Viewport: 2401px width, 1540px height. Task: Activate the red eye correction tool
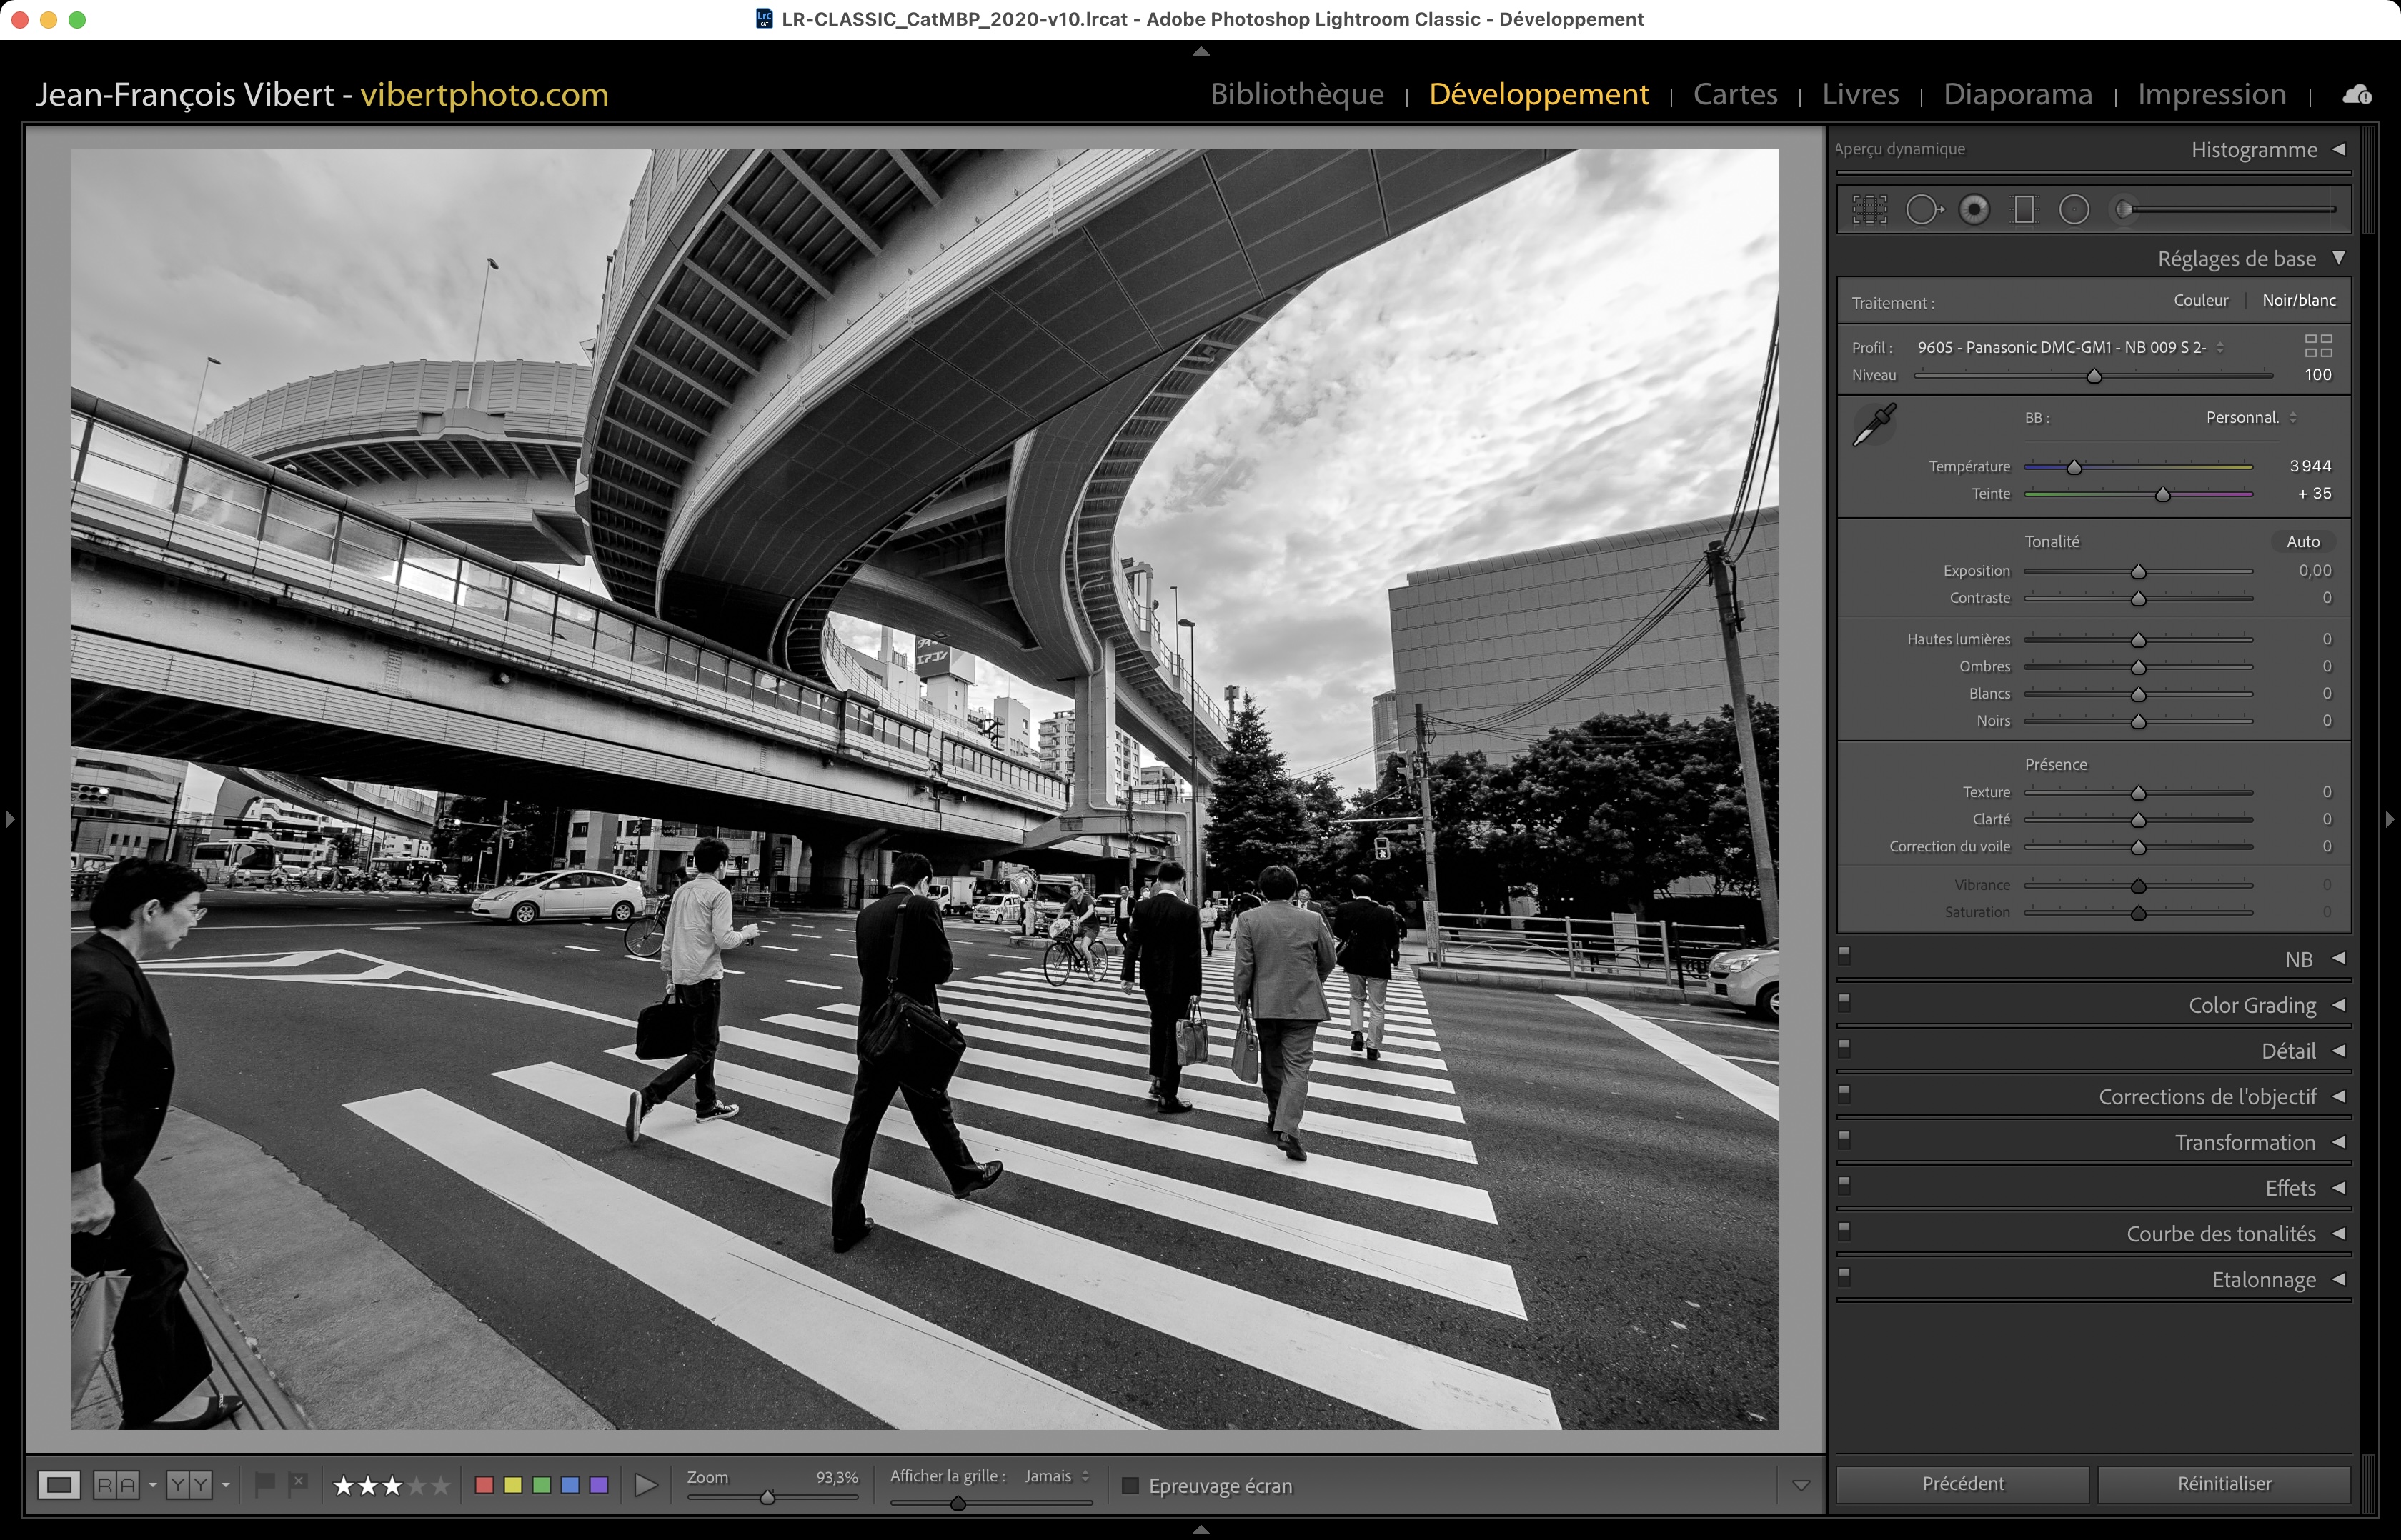coord(1974,210)
